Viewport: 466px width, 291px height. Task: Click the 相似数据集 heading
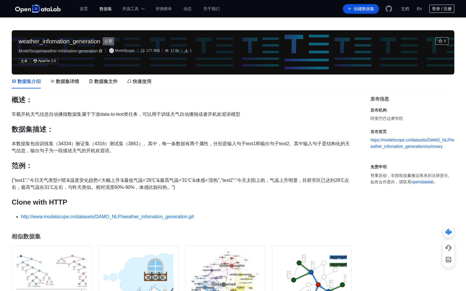(26, 237)
